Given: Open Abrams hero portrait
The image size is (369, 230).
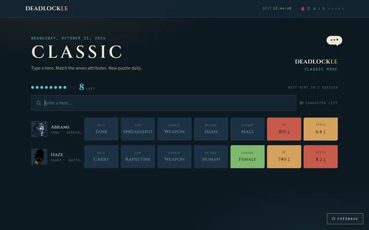Looking at the screenshot, I should [39, 129].
